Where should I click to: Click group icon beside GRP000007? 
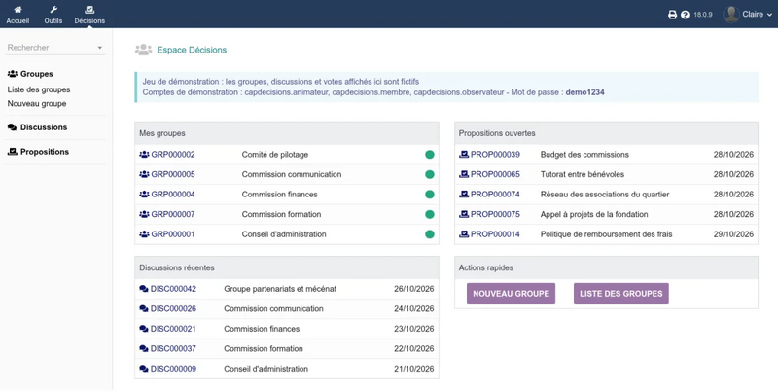pos(144,214)
